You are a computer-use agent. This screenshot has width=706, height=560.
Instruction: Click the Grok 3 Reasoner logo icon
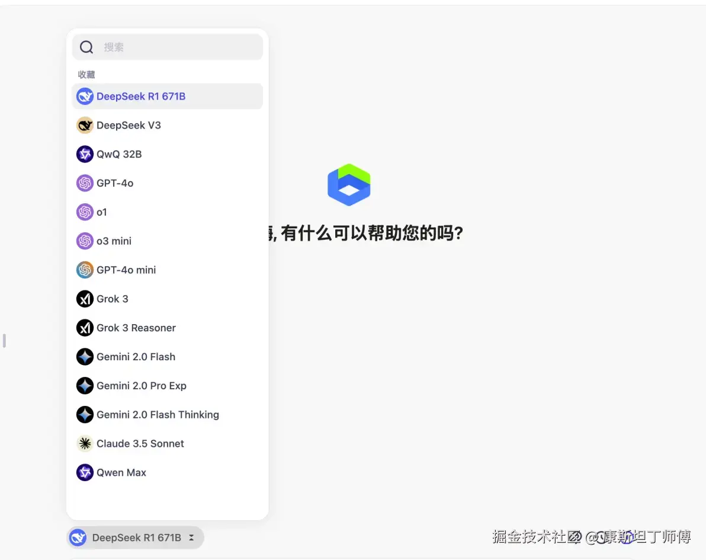point(85,328)
